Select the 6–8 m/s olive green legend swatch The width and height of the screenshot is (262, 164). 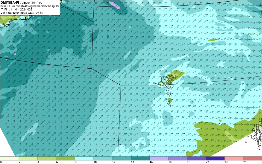click(x=65, y=158)
